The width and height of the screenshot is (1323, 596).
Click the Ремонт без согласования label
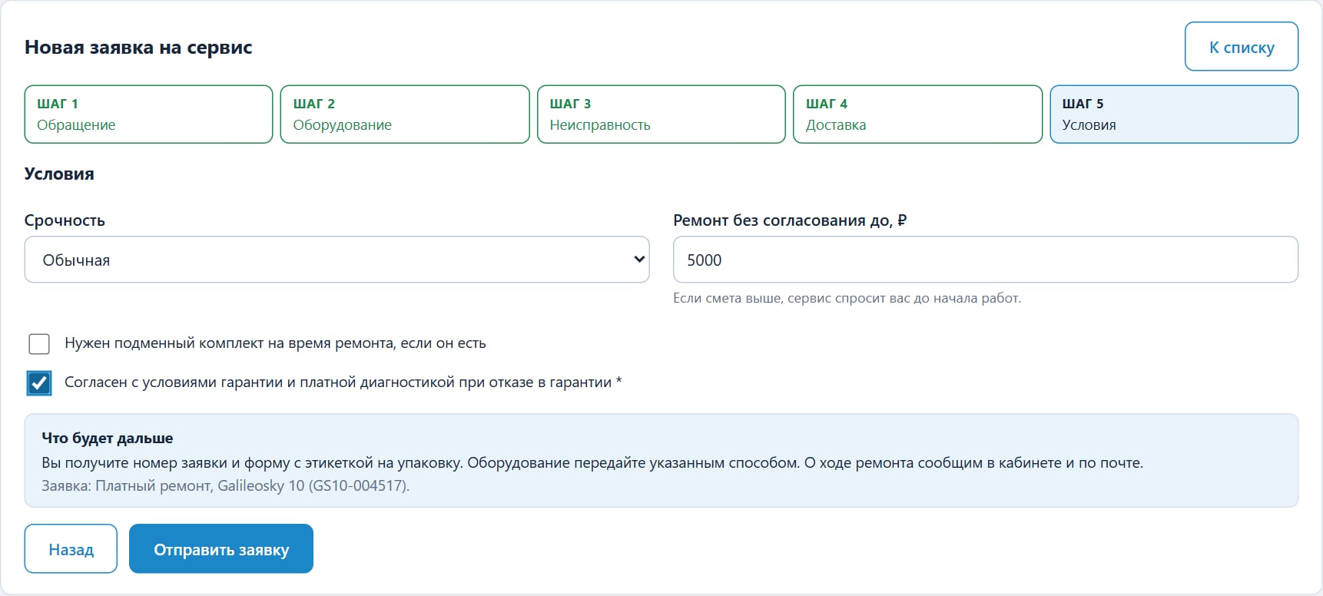point(790,220)
